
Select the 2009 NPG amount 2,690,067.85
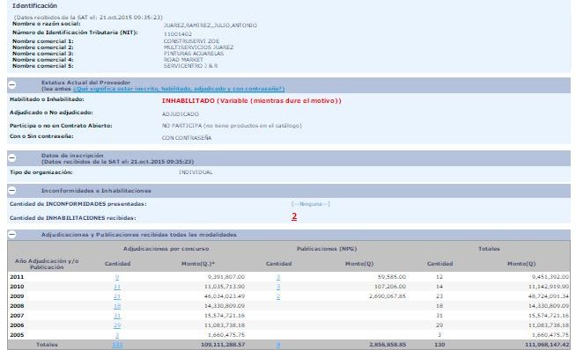388,296
